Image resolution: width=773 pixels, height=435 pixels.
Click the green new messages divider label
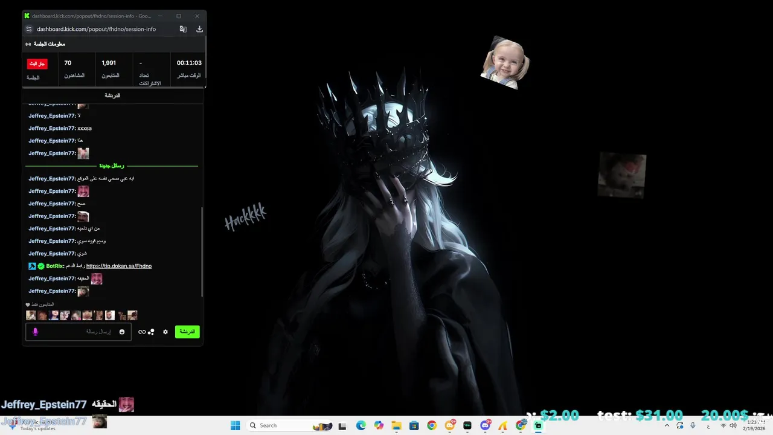tap(112, 166)
